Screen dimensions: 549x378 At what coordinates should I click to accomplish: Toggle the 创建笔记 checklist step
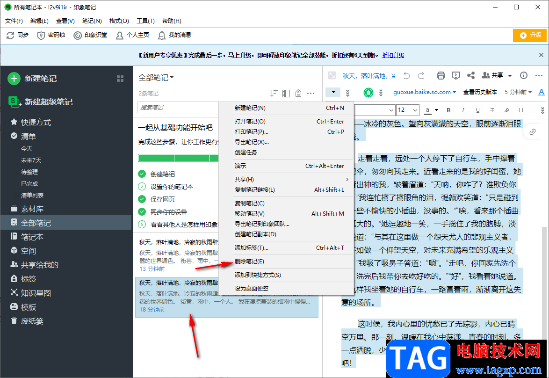coord(142,174)
